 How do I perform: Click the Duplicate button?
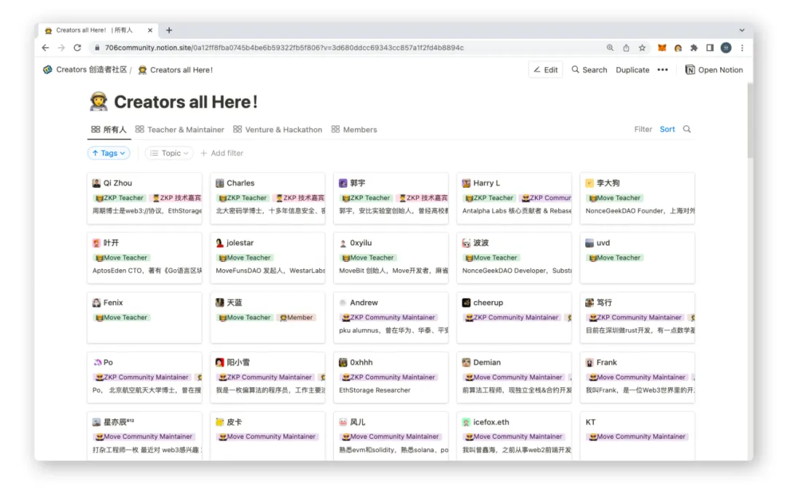point(633,70)
